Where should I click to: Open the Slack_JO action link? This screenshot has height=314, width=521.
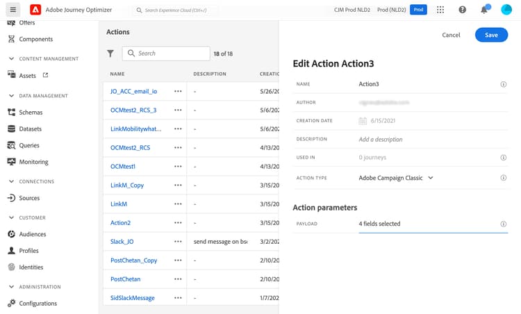pyautogui.click(x=122, y=242)
